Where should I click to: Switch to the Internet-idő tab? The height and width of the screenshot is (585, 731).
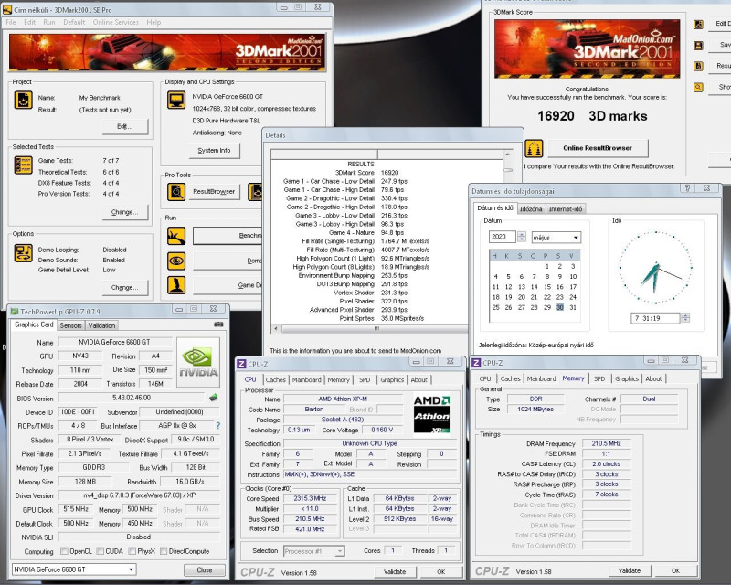click(x=565, y=209)
